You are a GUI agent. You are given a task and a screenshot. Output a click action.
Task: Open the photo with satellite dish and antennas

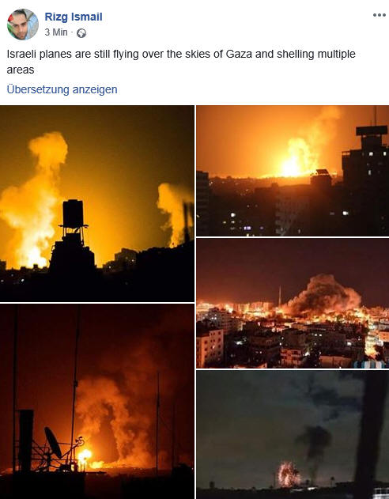(x=97, y=402)
